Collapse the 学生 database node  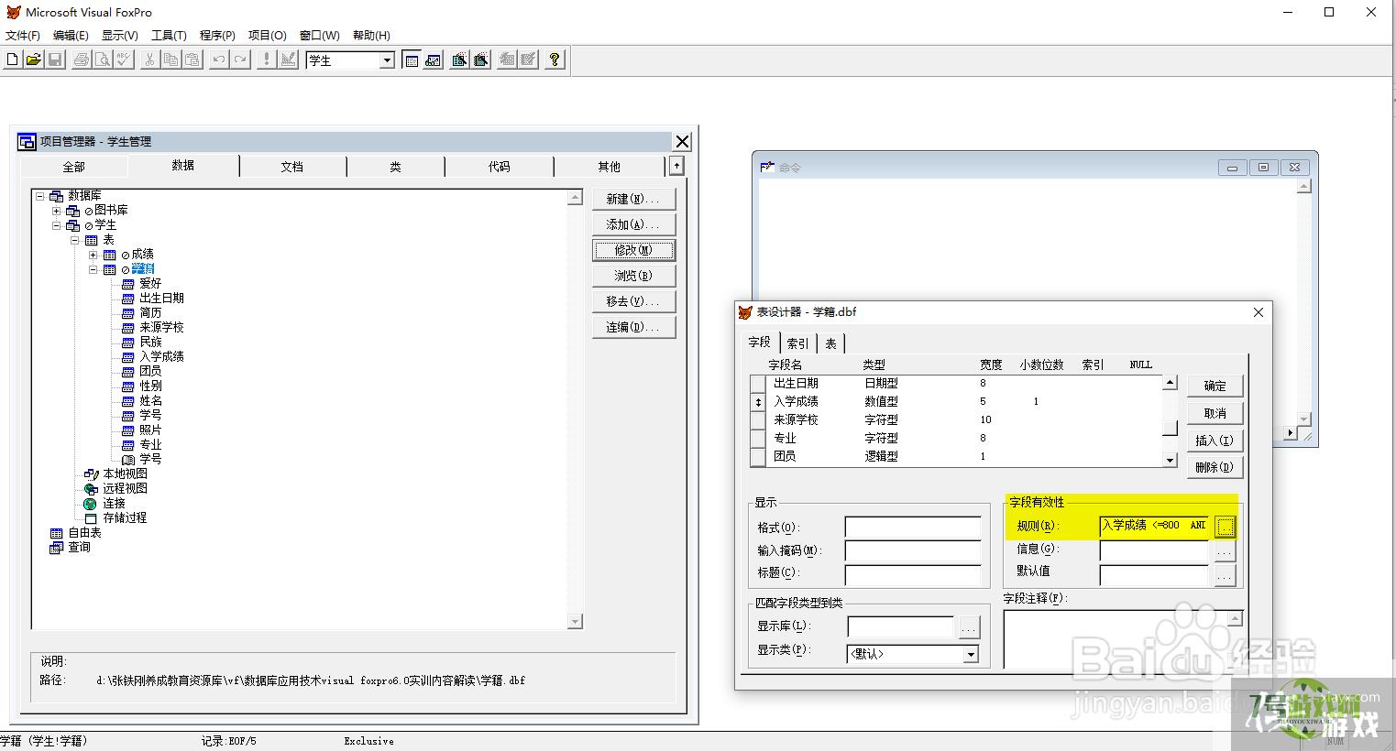click(x=57, y=225)
